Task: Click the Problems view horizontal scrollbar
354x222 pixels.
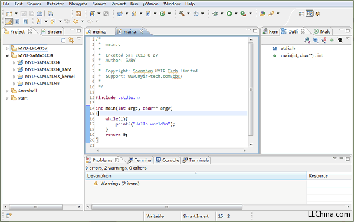Action: point(167,207)
